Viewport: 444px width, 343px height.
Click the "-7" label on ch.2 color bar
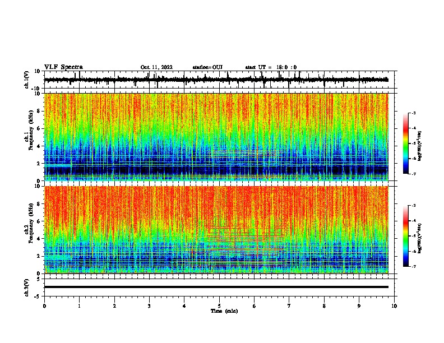tap(414, 266)
